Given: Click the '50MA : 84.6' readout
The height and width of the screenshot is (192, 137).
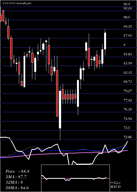Looking at the screenshot, I should coord(17,188).
